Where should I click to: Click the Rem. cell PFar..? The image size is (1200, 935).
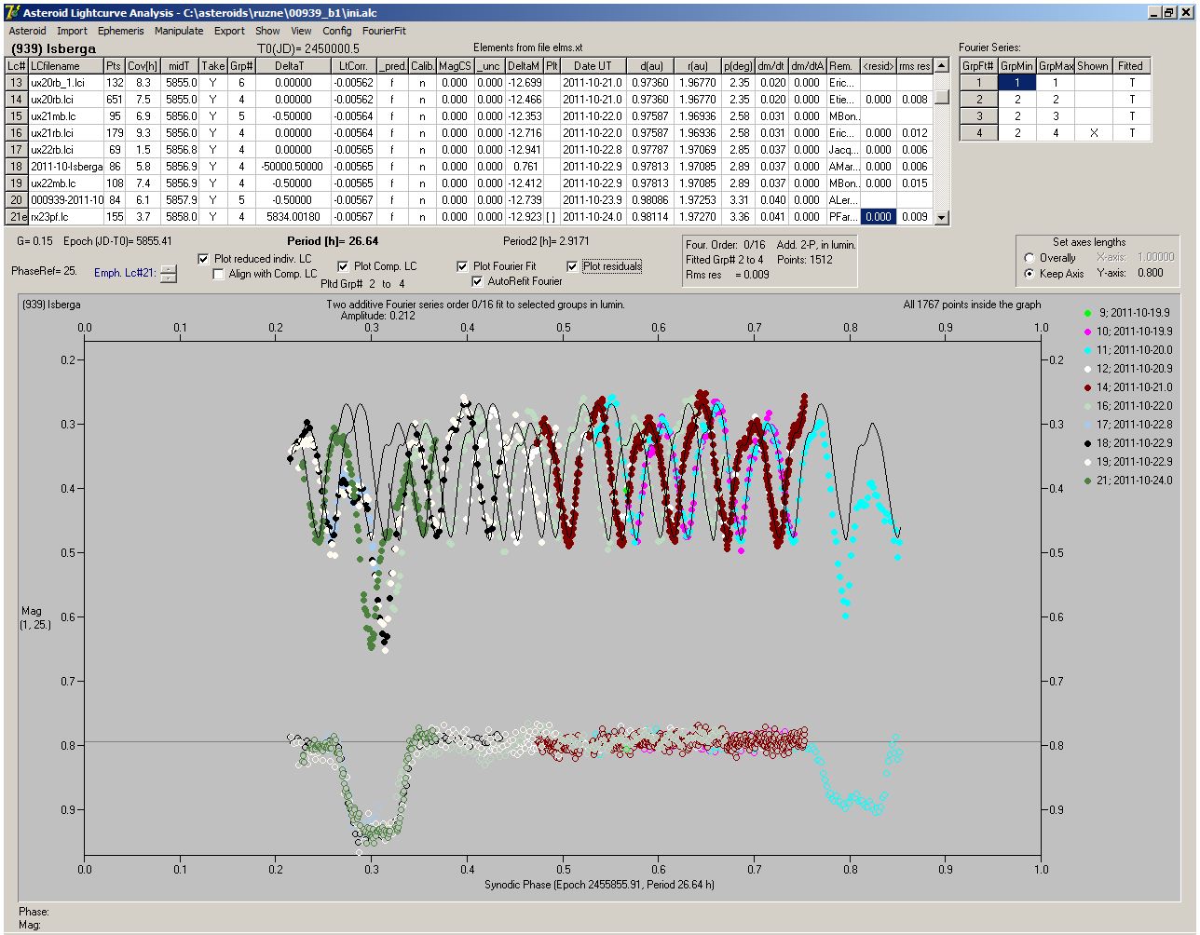842,217
